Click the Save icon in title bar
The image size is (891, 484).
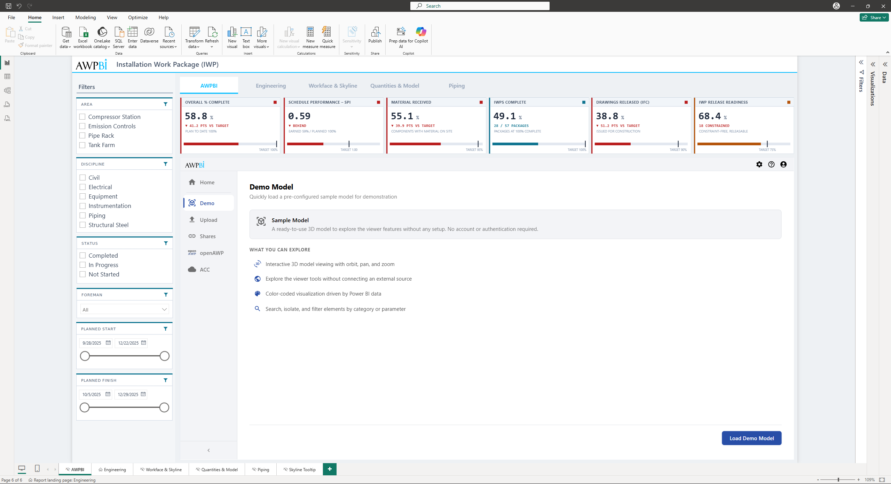(8, 6)
